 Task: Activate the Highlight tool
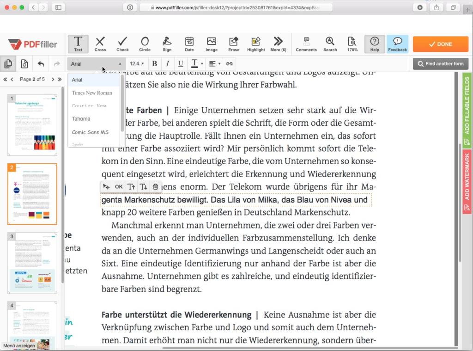tap(256, 44)
